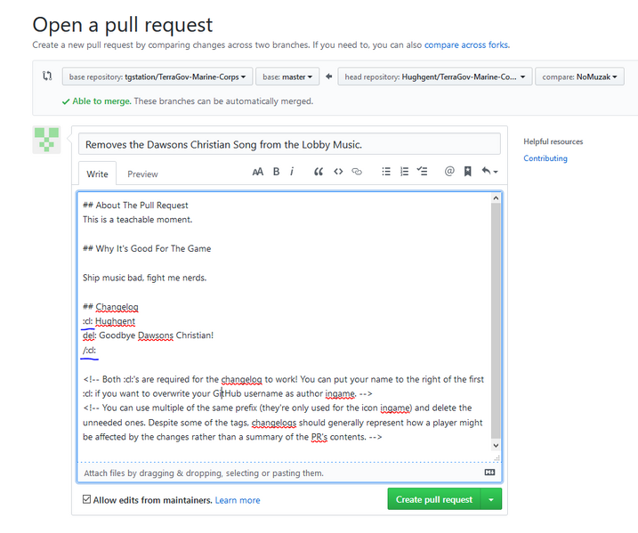Add a link icon in toolbar
Screen dimensions: 638x533
(357, 172)
